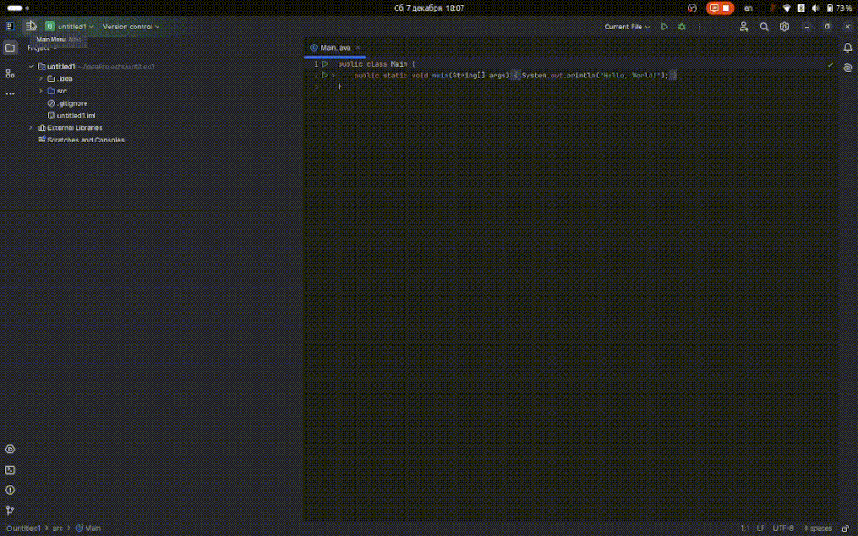Switch to the Main.java editor tab
858x536 pixels.
(x=334, y=47)
